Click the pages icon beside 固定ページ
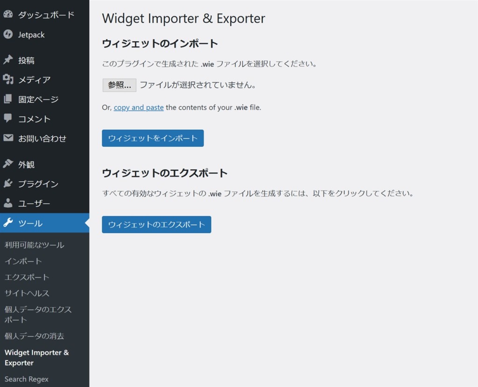Viewport: 478px width, 387px height. 8,99
